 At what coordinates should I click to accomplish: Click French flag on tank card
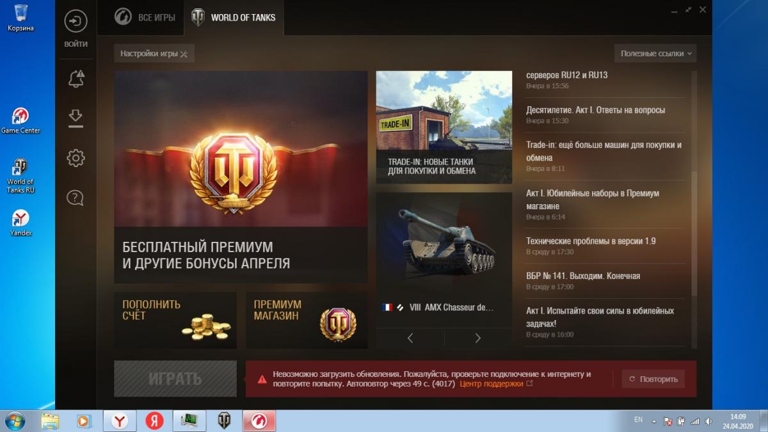(387, 307)
